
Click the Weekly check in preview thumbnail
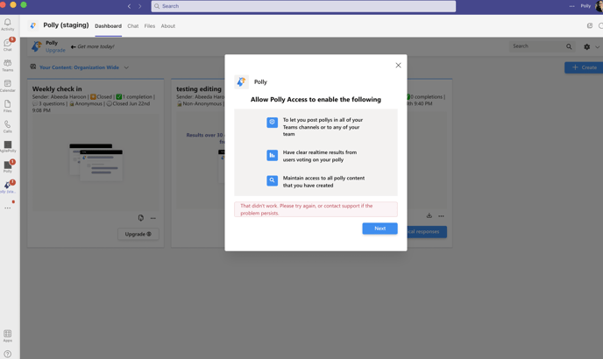coord(96,162)
